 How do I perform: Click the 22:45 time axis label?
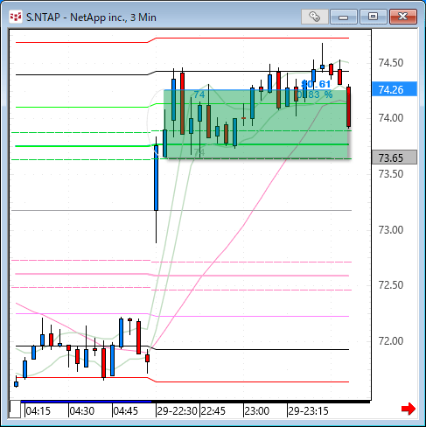(213, 411)
